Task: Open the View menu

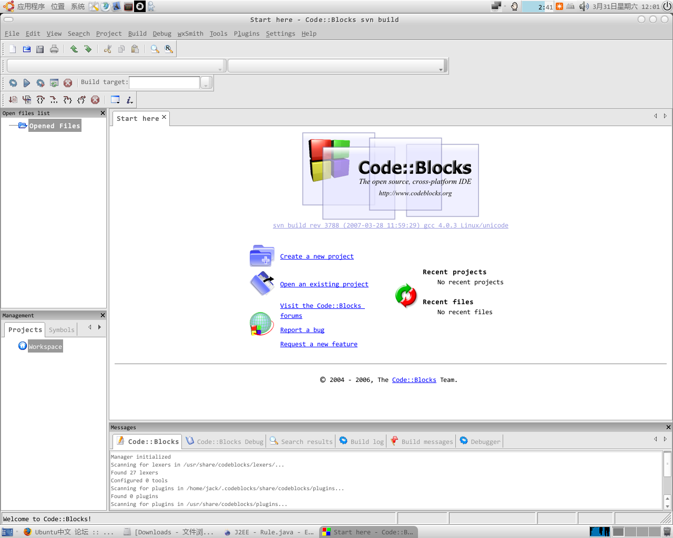Action: click(54, 34)
